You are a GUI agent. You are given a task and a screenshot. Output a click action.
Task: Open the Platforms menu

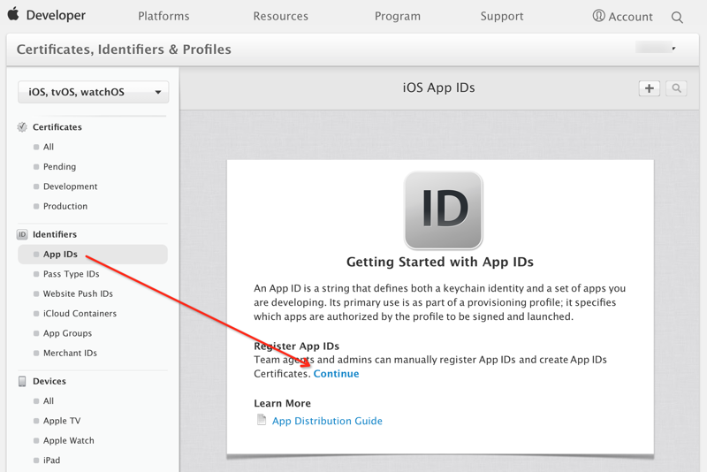pos(163,16)
